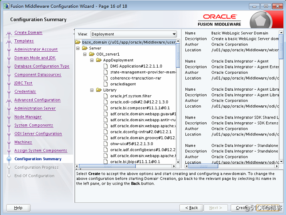The width and height of the screenshot is (286, 215).
Task: Click the Library folder icon
Action: [x=99, y=90]
